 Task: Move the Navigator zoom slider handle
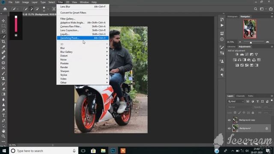click(251, 42)
